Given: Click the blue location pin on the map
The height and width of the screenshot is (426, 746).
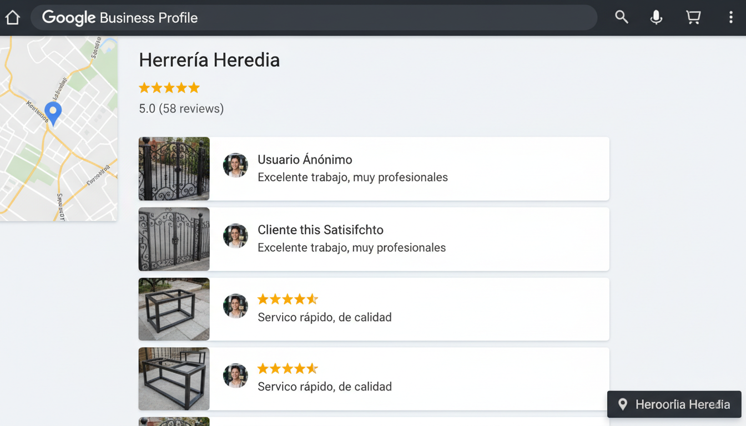Looking at the screenshot, I should pyautogui.click(x=53, y=113).
